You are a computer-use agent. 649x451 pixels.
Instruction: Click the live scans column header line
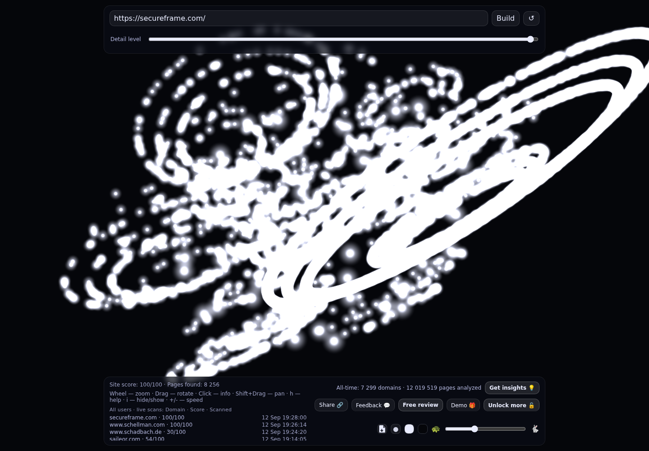coord(170,410)
